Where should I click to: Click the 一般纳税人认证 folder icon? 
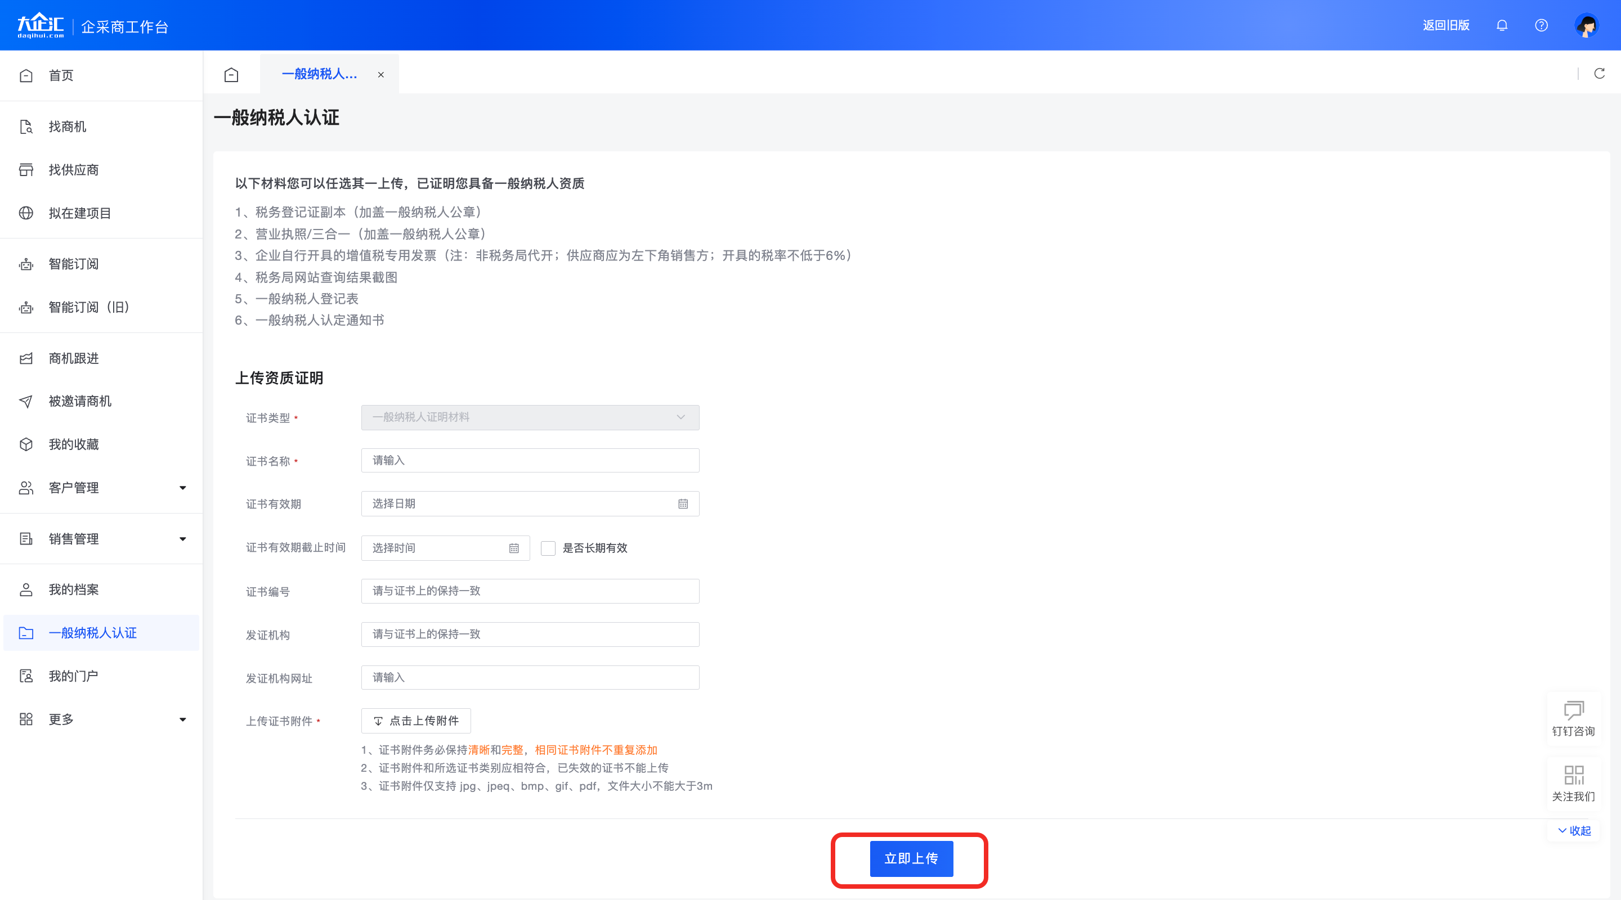(26, 633)
